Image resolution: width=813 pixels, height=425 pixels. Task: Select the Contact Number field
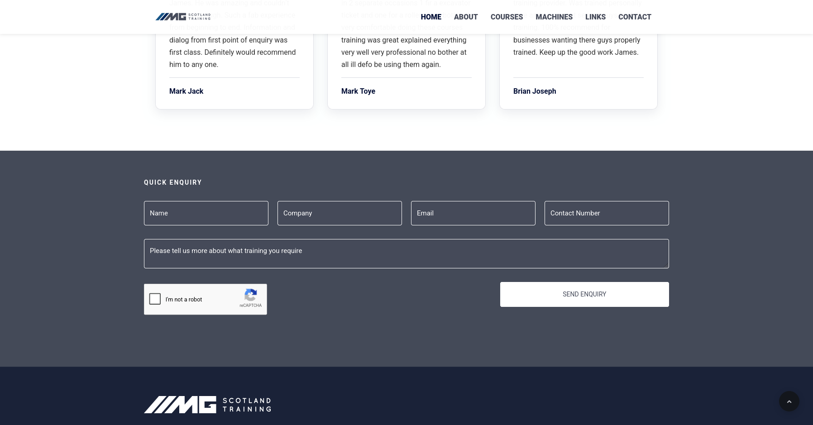pos(607,213)
